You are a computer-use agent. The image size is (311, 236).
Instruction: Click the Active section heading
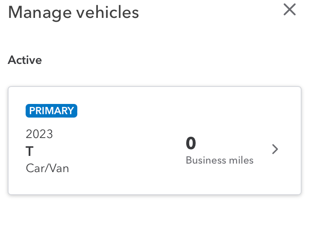pyautogui.click(x=25, y=60)
